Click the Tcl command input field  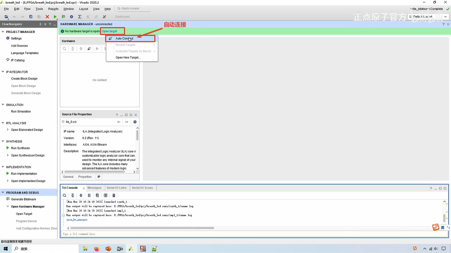pos(254,234)
